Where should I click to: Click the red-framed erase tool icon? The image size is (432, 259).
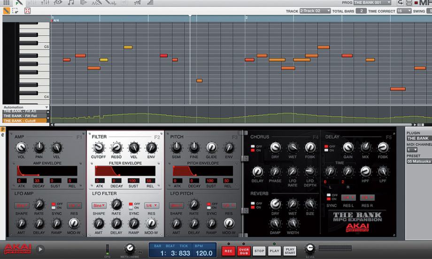(27, 10)
